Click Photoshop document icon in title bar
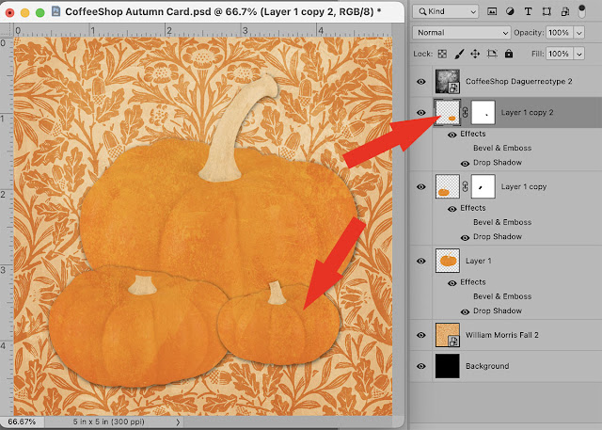 55,11
